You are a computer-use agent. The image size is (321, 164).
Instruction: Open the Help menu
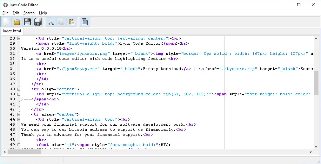click(43, 13)
